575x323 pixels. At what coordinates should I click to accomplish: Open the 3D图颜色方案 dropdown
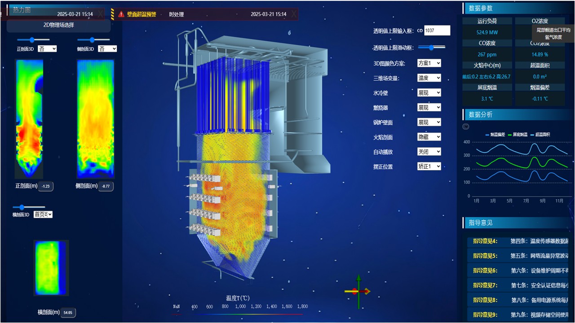pyautogui.click(x=429, y=63)
